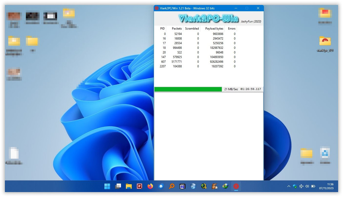Launch the FC app from taskbar
This screenshot has width=343, height=197.
(182, 186)
